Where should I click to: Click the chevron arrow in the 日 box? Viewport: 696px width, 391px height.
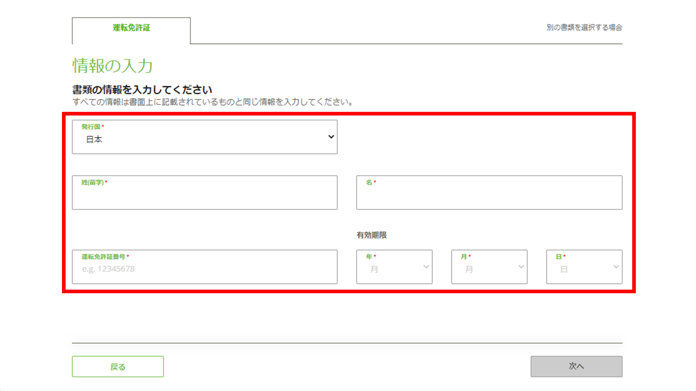(x=616, y=267)
